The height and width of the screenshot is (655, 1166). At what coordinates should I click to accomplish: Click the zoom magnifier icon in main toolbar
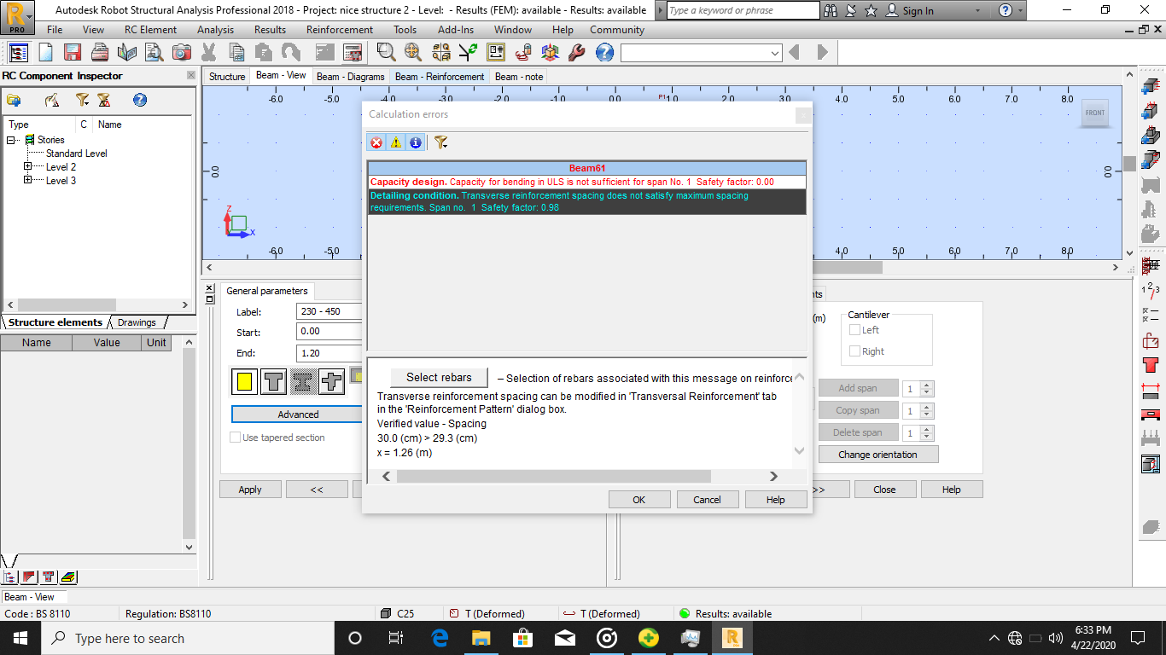(385, 52)
